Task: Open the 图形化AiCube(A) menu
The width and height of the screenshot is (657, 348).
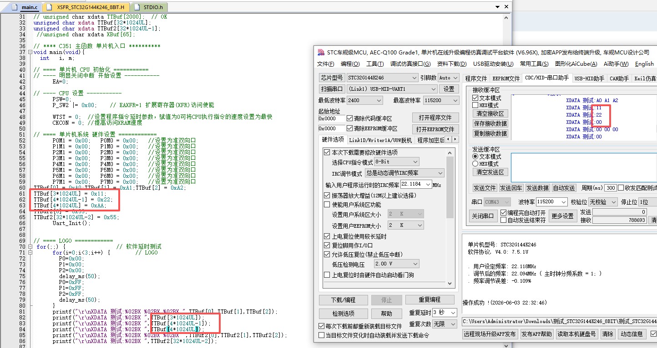Action: point(576,64)
